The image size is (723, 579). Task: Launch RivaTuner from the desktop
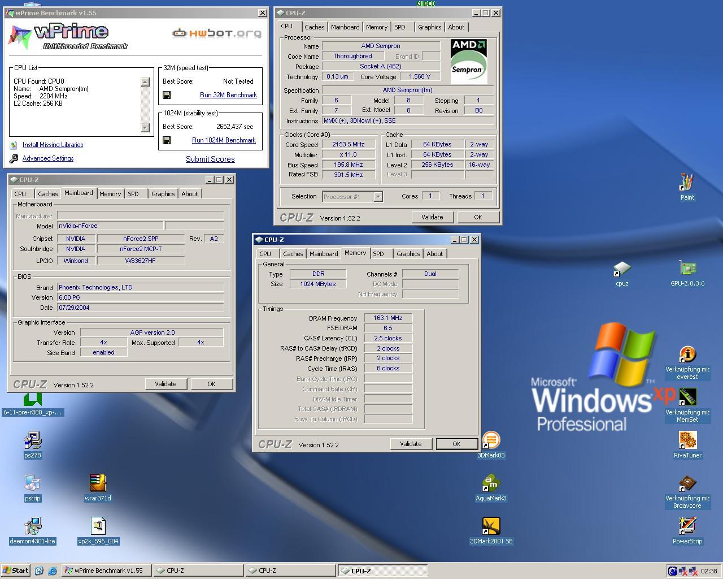pos(687,440)
